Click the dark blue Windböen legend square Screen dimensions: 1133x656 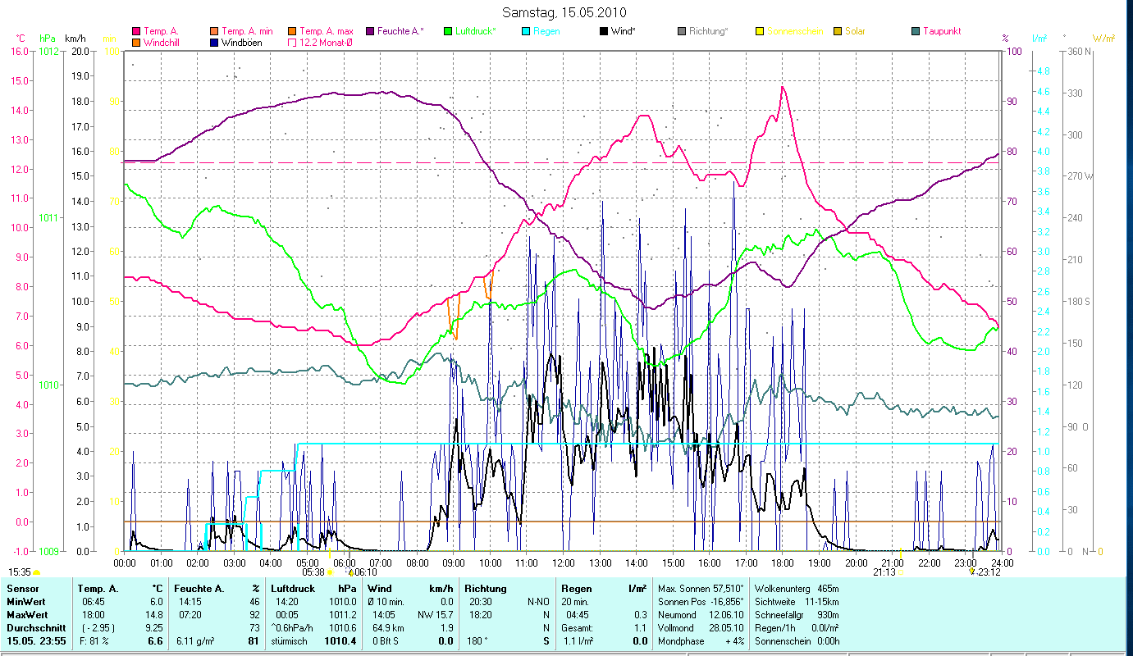pyautogui.click(x=215, y=43)
